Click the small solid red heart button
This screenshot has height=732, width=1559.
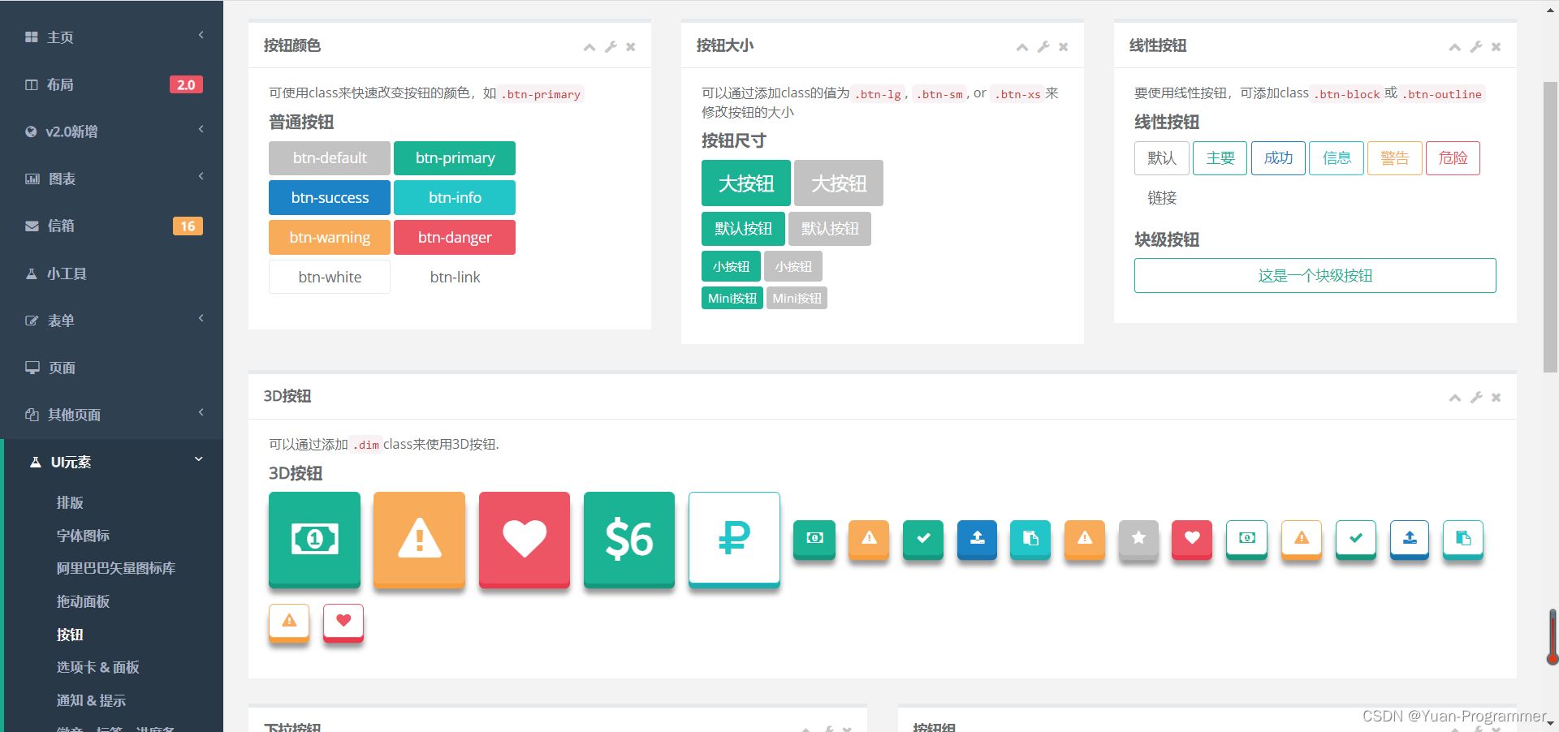pyautogui.click(x=1192, y=539)
